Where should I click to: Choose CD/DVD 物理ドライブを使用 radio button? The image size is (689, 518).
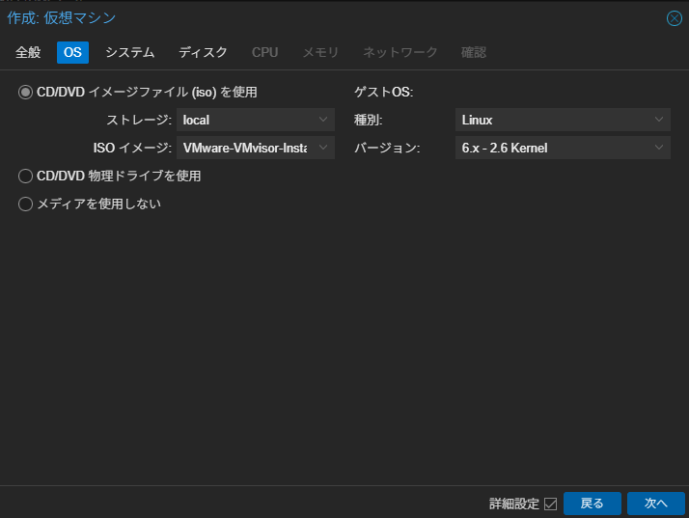click(x=26, y=176)
